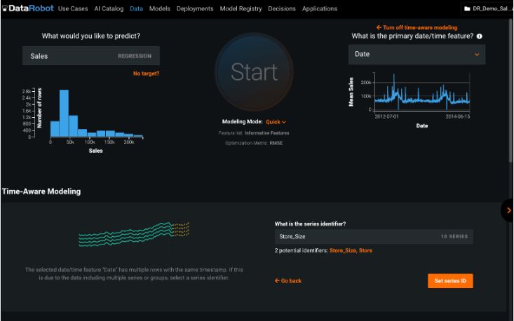The width and height of the screenshot is (514, 321).
Task: Click the 10 SERIES count label
Action: tap(454, 236)
